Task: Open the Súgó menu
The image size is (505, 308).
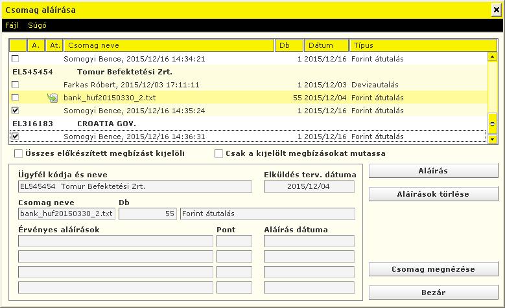Action: (37, 25)
